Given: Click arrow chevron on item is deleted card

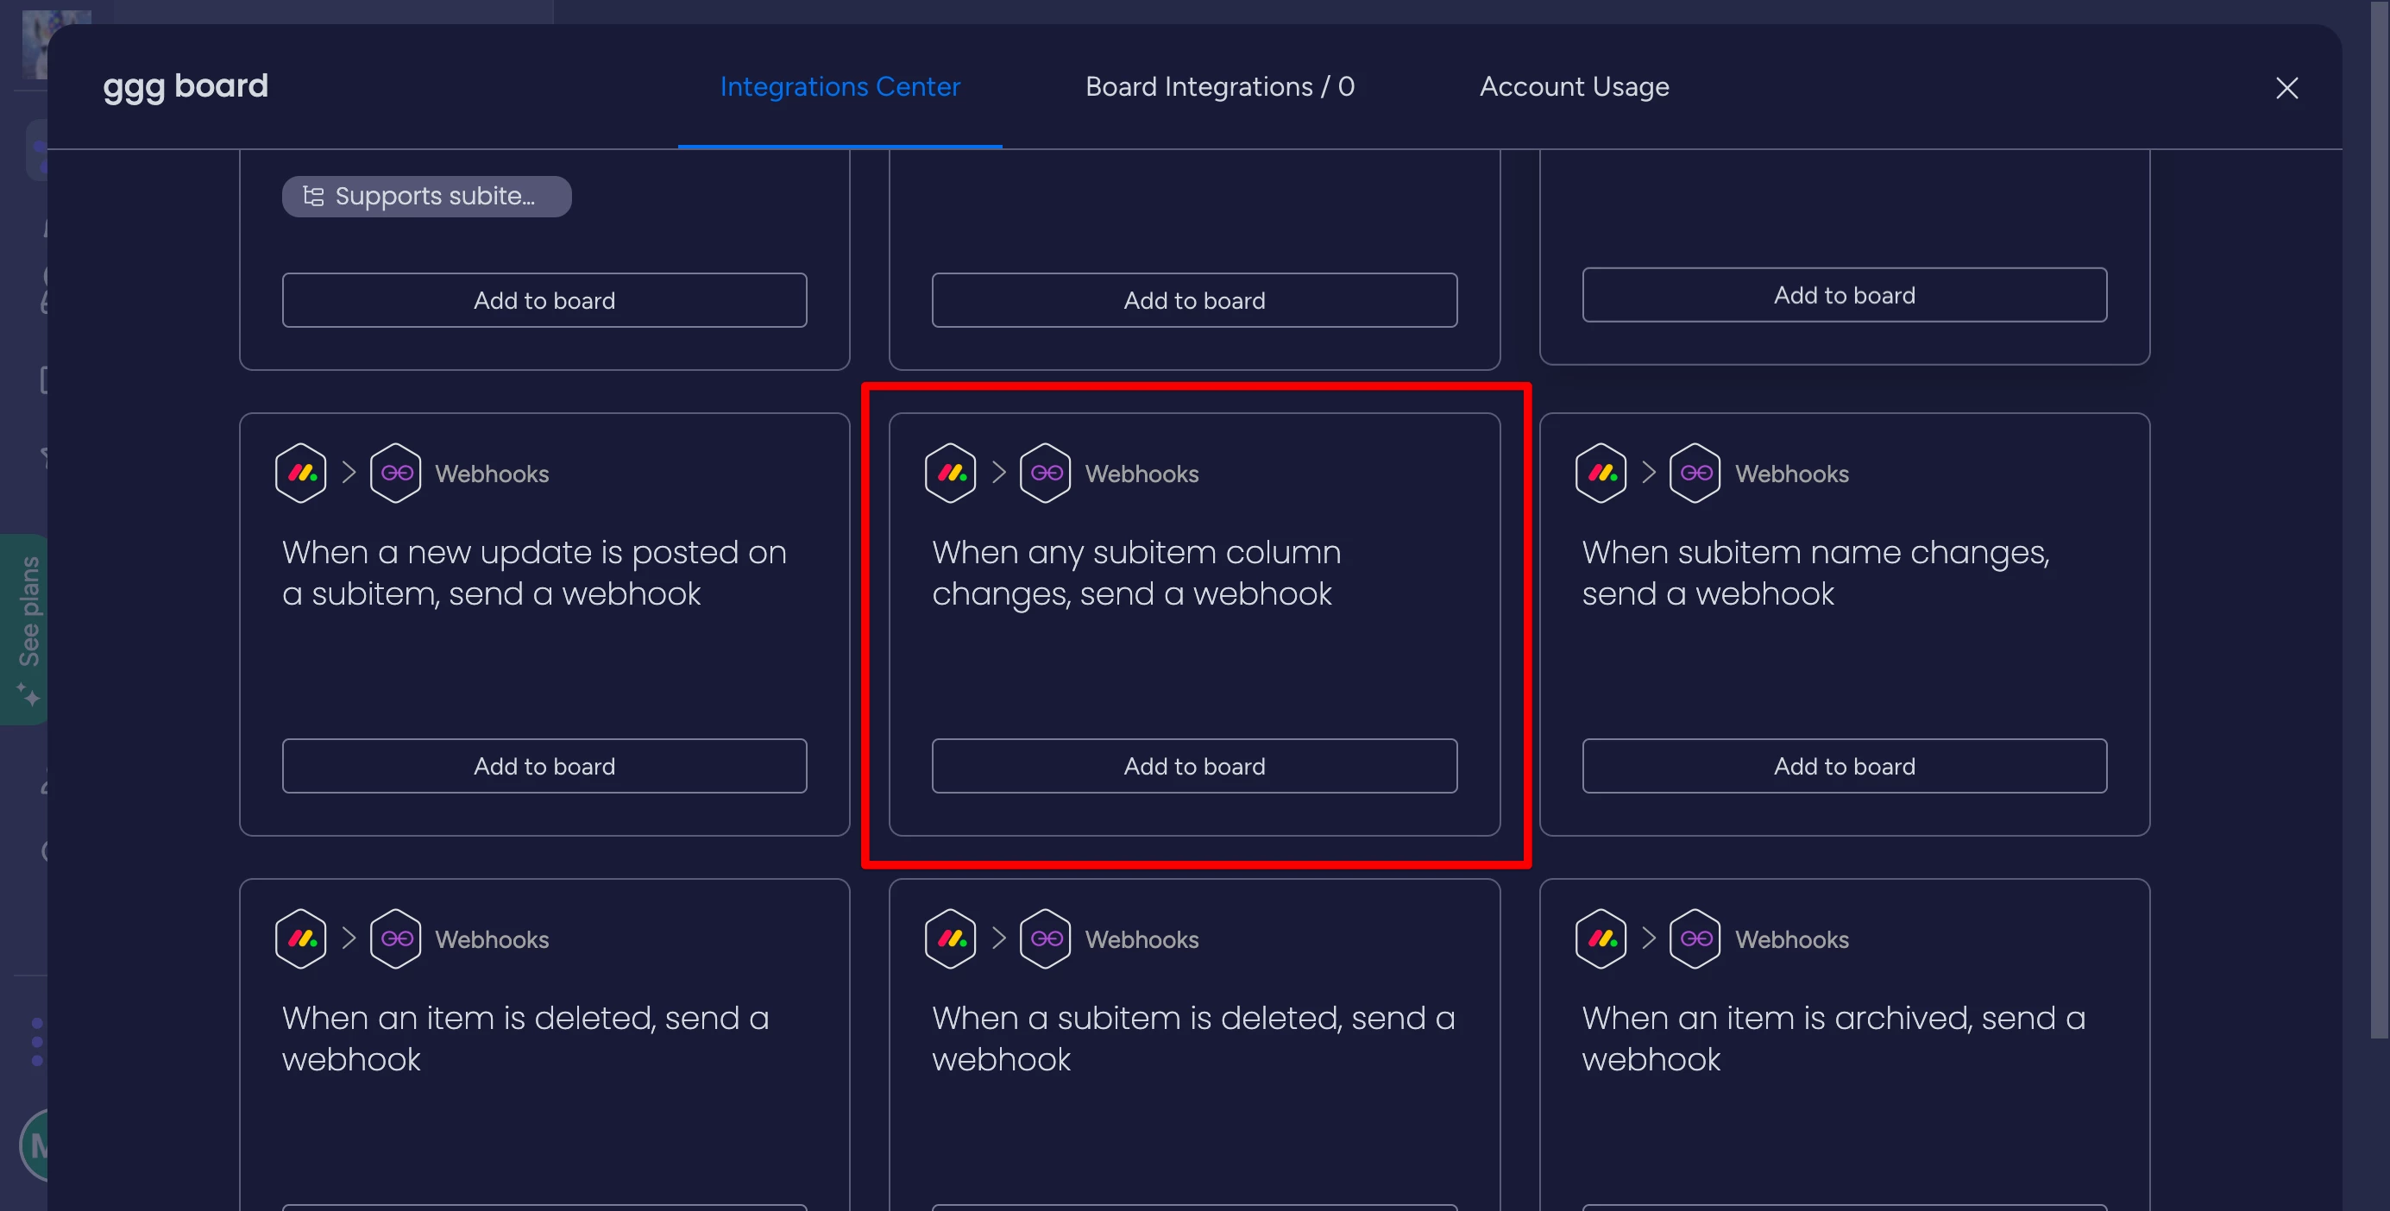Looking at the screenshot, I should click(348, 938).
